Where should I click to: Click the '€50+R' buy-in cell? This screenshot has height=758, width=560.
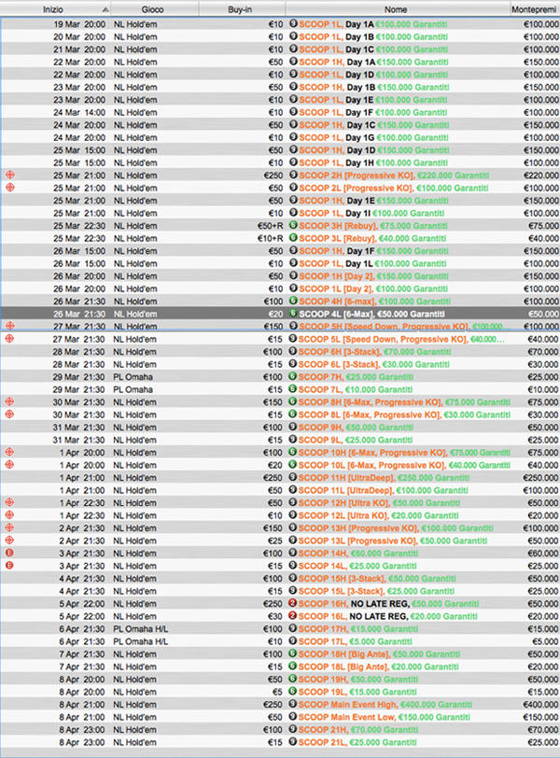click(270, 226)
